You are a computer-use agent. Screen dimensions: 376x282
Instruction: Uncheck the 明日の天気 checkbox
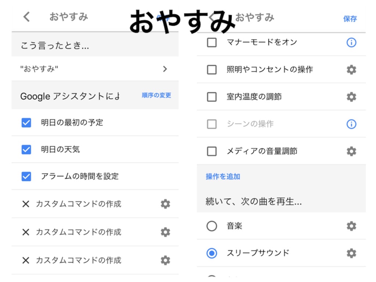click(x=26, y=149)
